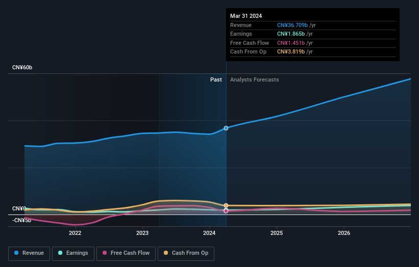This screenshot has height=267, width=419.
Task: Toggle the Earnings legend series
Action: [x=73, y=253]
